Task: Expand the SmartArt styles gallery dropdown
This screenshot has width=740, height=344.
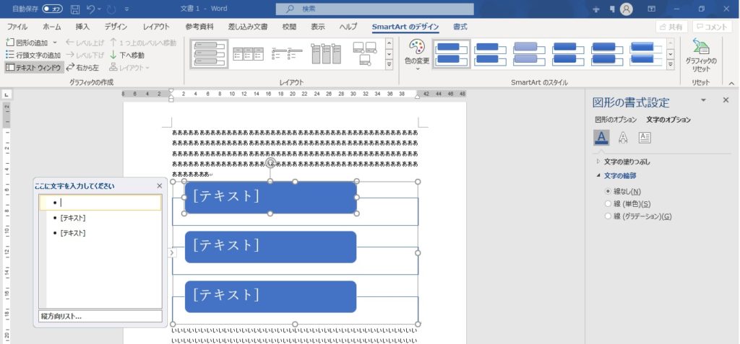Action: coord(671,66)
